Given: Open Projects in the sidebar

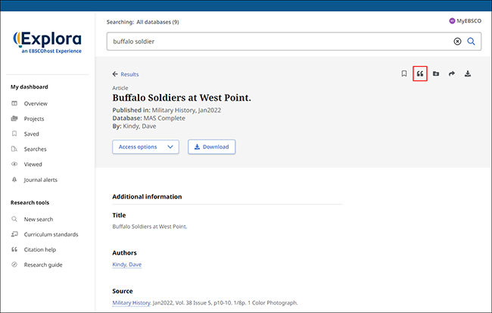Looking at the screenshot, I should pos(34,119).
